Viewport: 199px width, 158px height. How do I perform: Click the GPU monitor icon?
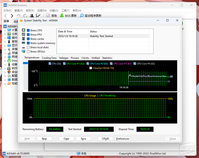pos(24,51)
